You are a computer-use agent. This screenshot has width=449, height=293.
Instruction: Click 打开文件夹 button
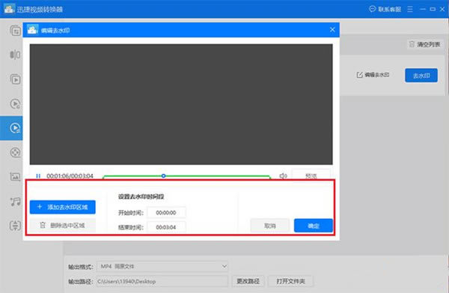[x=290, y=281]
